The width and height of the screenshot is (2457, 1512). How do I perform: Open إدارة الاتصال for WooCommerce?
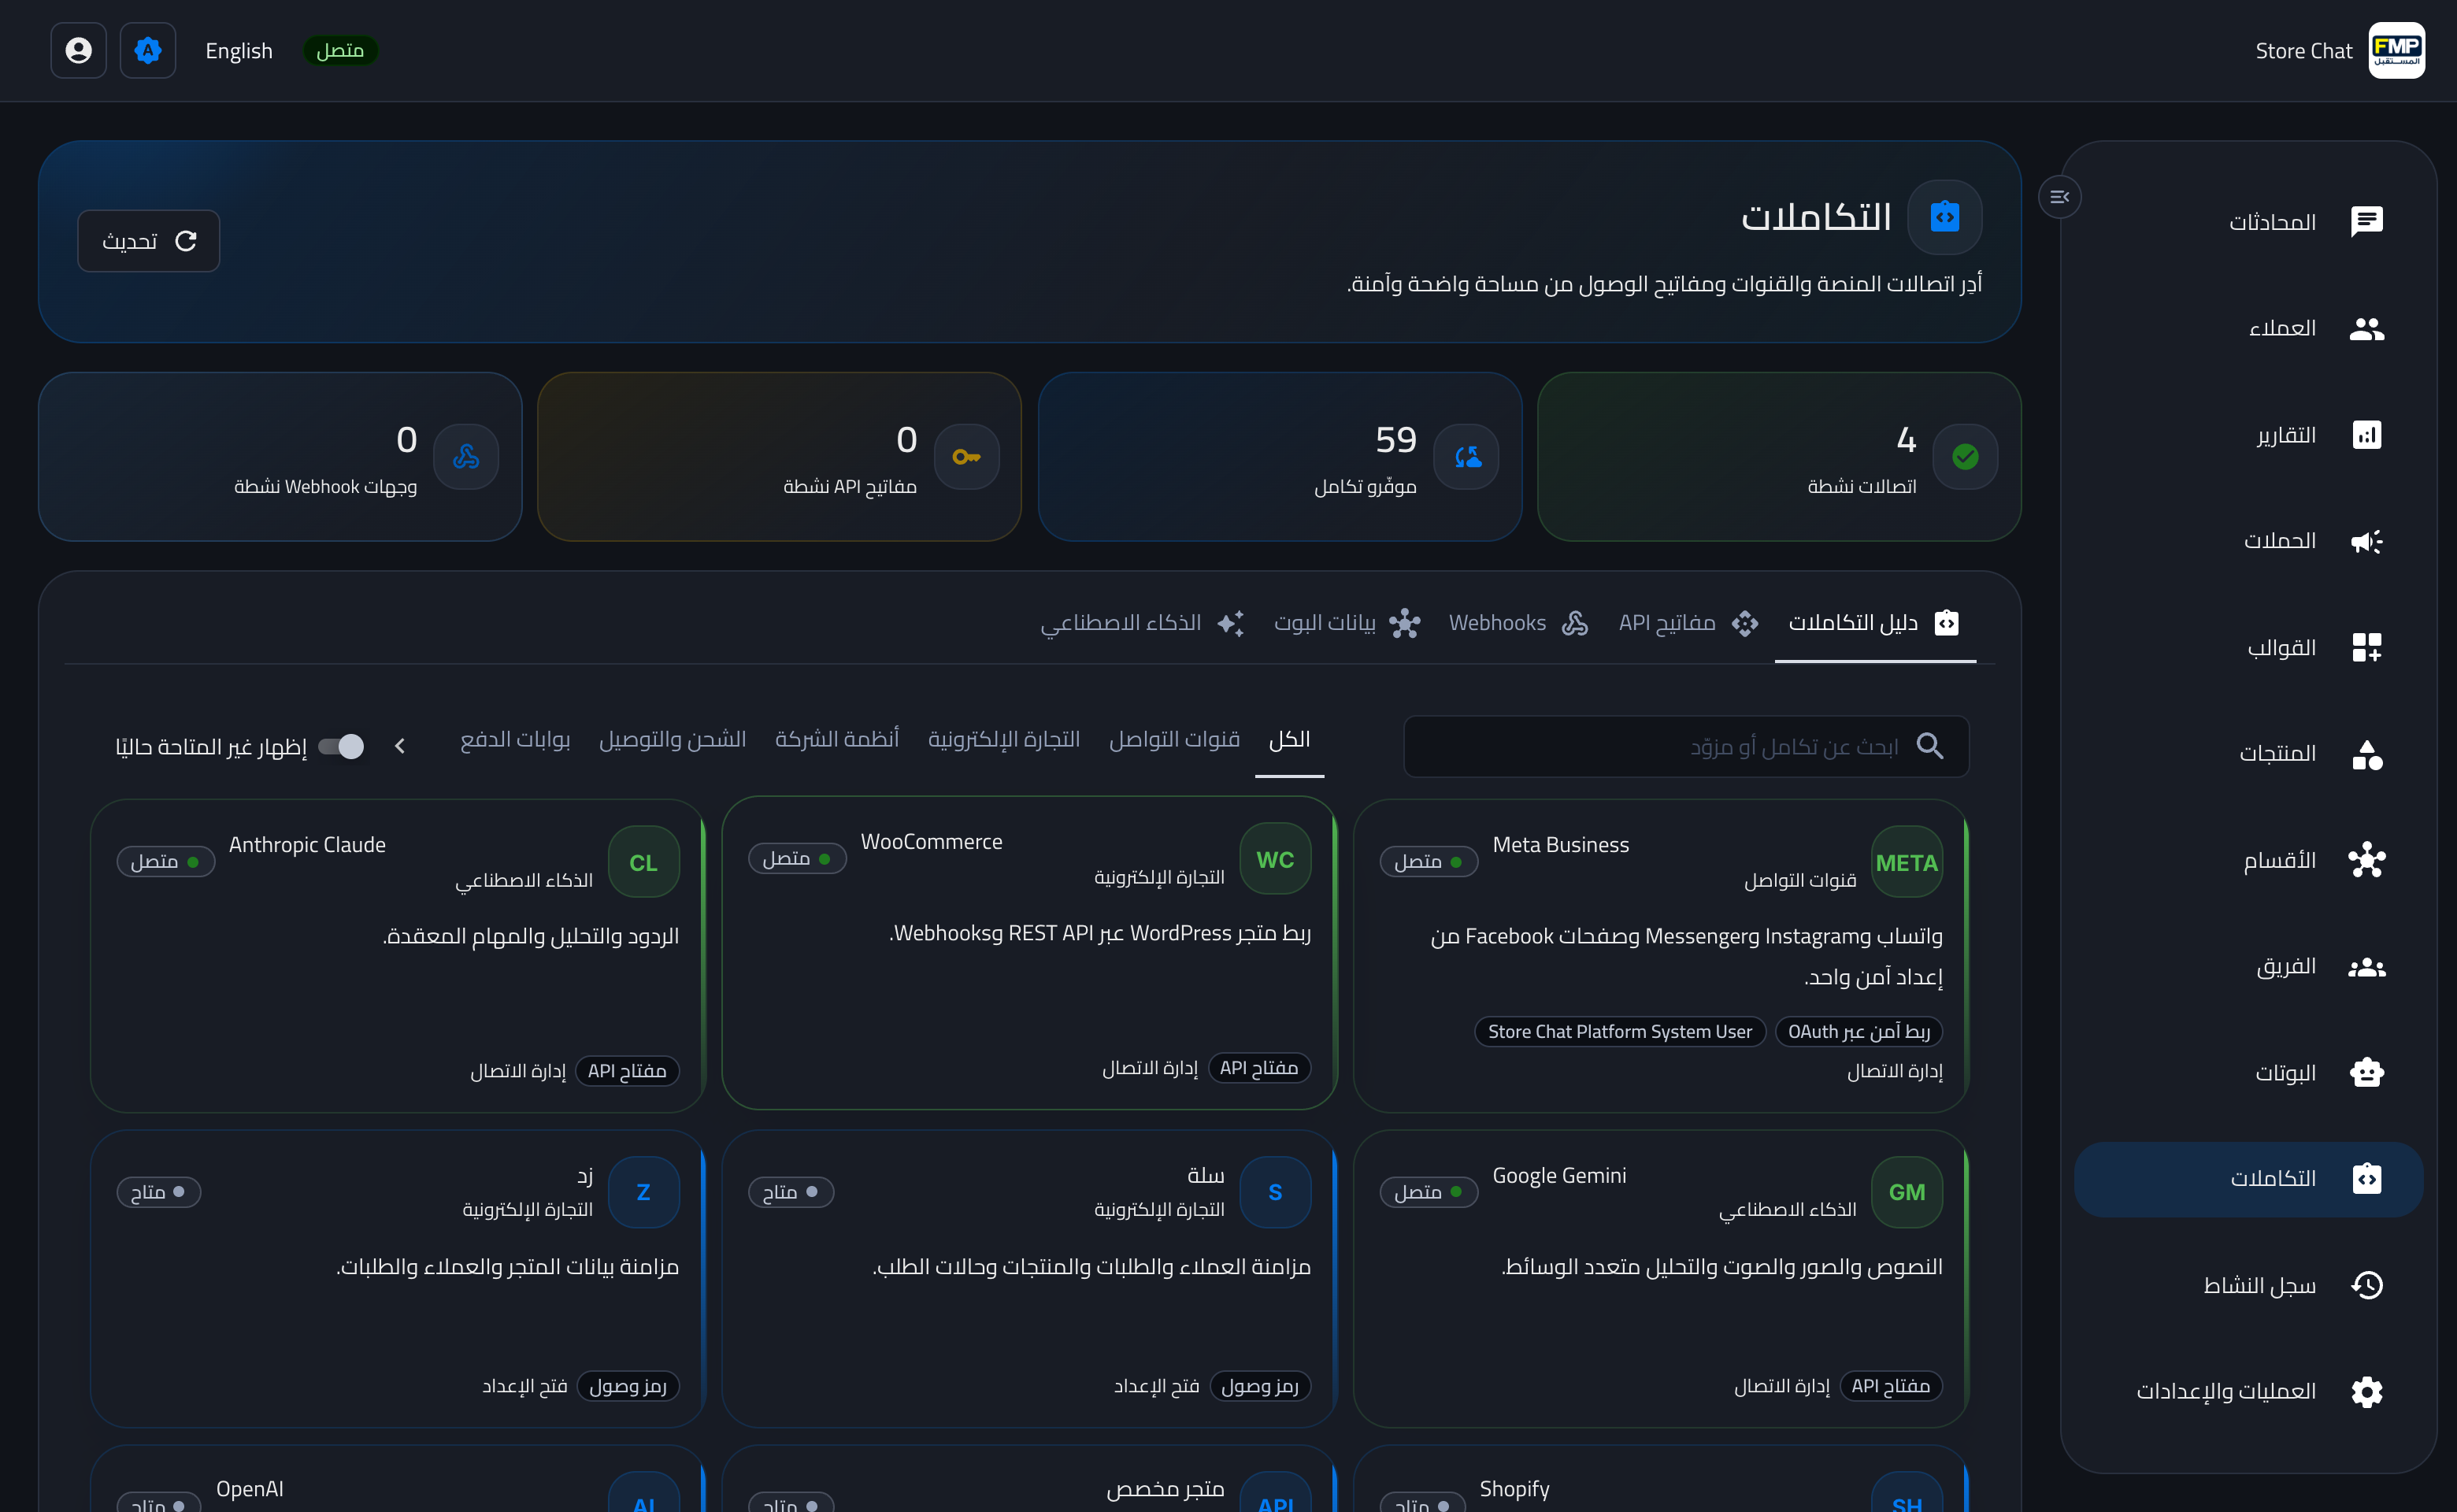coord(1150,1068)
